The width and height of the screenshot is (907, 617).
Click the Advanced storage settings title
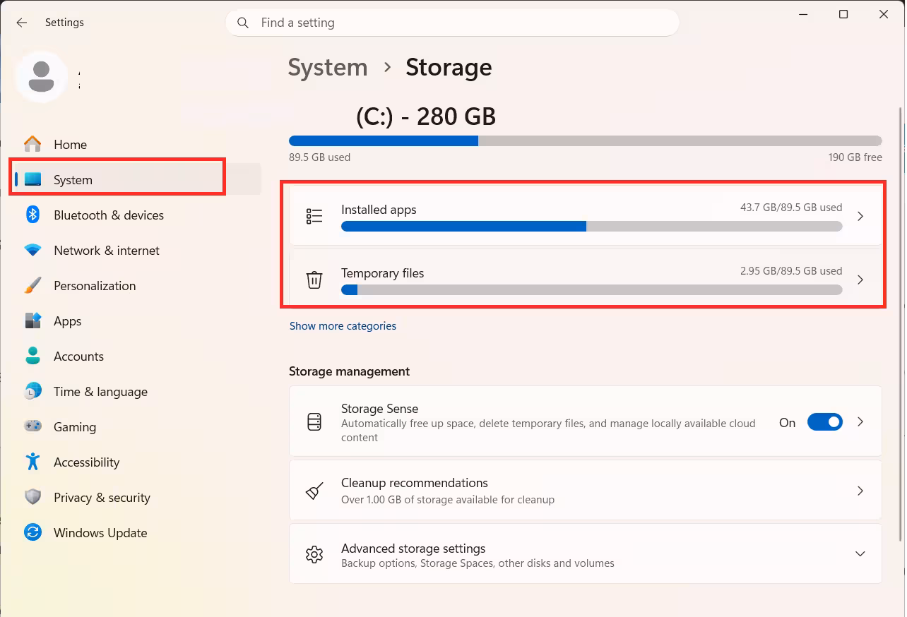pos(413,549)
